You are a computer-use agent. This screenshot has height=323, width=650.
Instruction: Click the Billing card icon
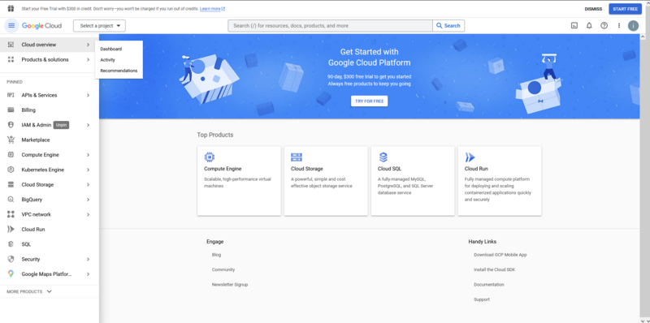click(11, 110)
